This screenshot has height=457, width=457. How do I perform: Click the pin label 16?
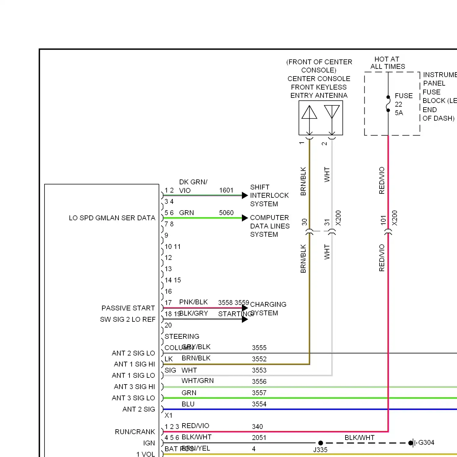pos(168,291)
